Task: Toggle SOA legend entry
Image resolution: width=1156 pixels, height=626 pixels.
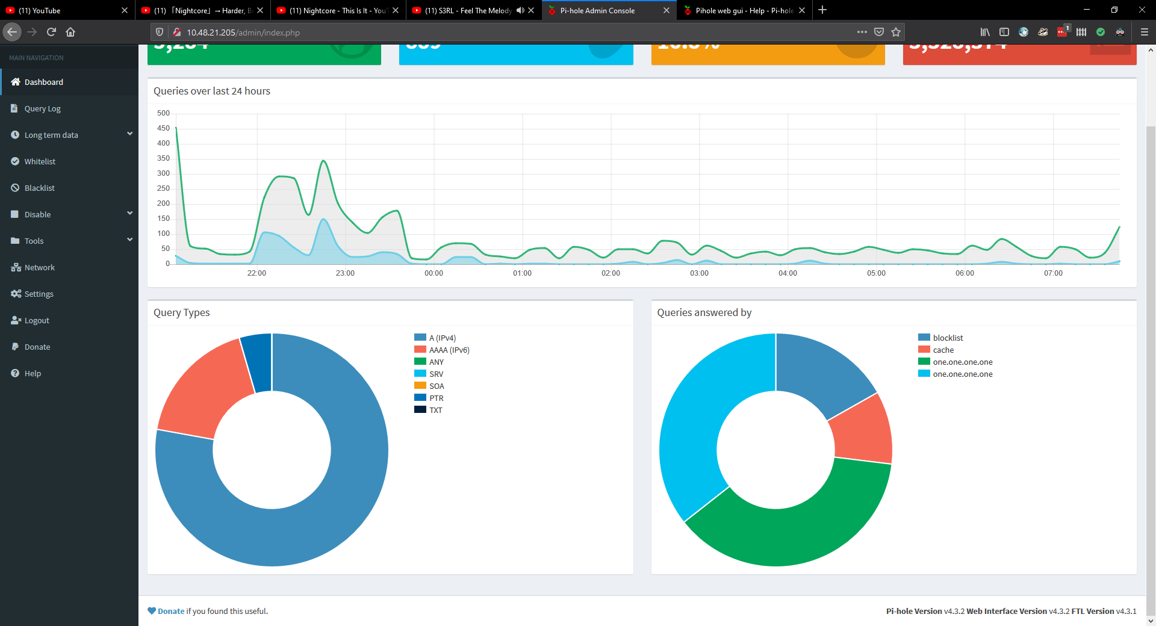Action: coord(429,386)
